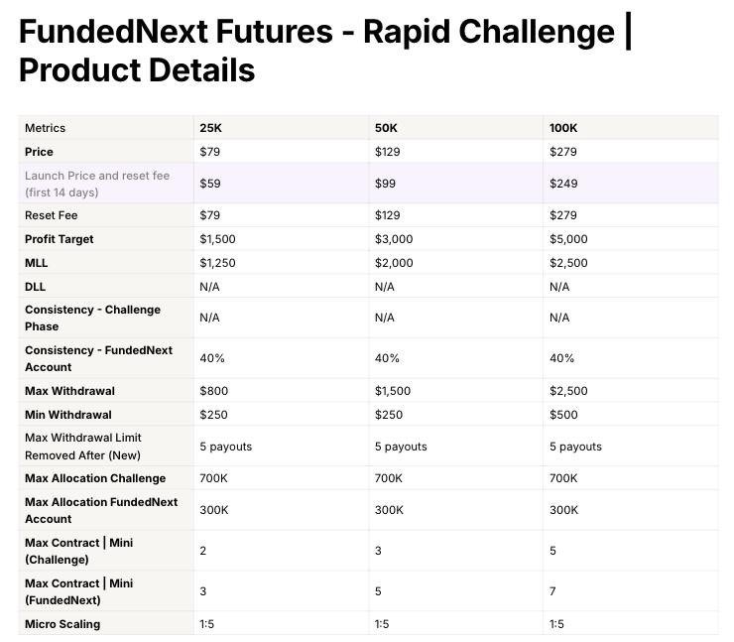This screenshot has width=734, height=642.
Task: Click the $3,000 profit target cell
Action: coord(394,239)
